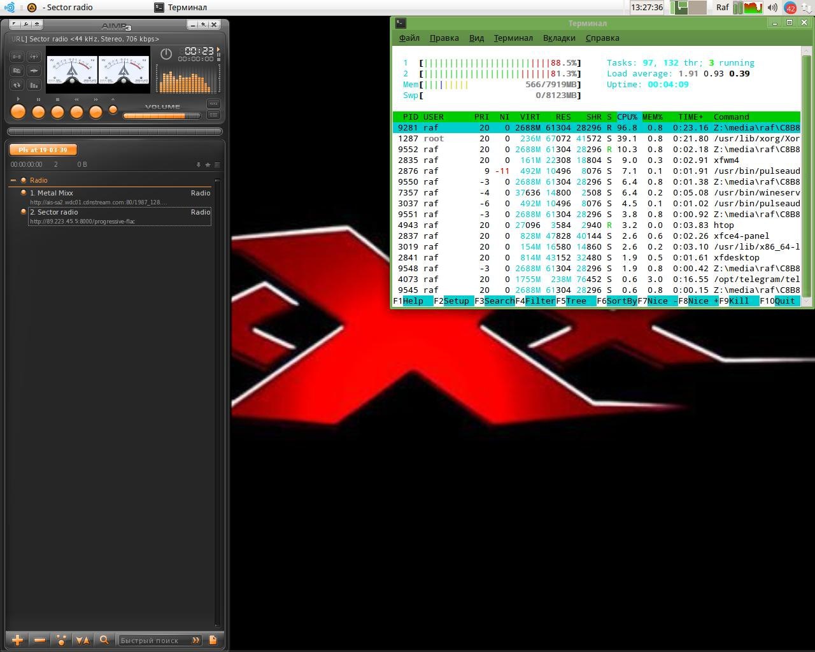
Task: Open the misc playlist actions button
Action: click(x=61, y=641)
